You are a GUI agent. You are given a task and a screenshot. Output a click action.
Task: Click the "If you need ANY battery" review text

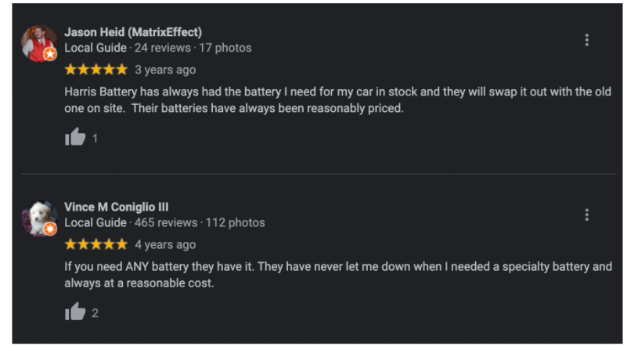[x=337, y=275]
